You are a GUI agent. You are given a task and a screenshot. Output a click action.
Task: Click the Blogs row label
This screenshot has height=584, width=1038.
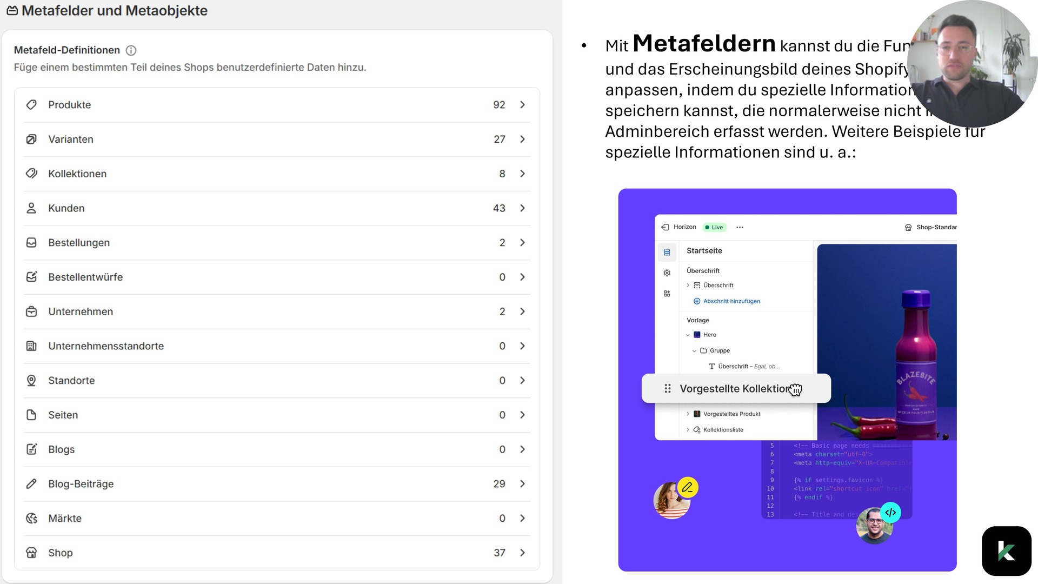tap(61, 450)
